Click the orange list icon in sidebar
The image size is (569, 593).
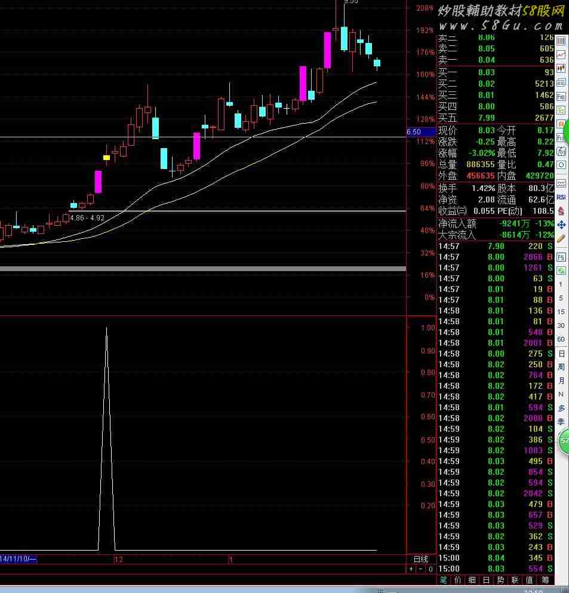click(561, 124)
